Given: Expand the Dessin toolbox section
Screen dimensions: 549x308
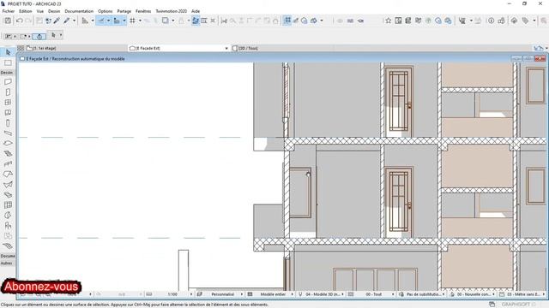Looking at the screenshot, I should (7, 73).
